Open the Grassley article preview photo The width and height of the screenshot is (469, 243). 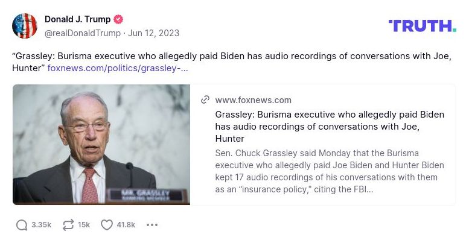tap(101, 145)
